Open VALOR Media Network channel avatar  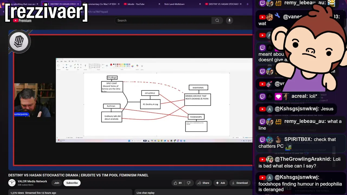click(12, 183)
